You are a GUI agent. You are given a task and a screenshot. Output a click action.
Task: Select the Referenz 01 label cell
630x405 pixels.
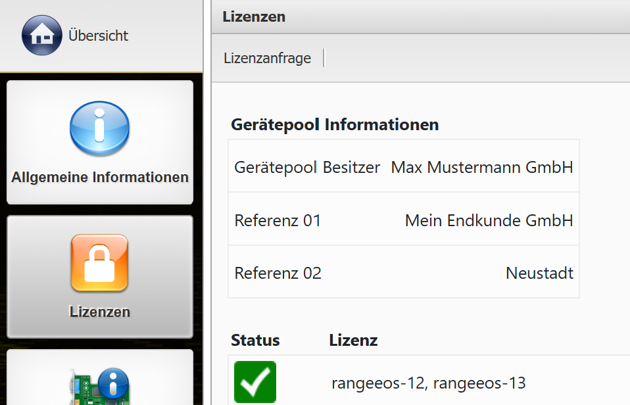click(278, 220)
